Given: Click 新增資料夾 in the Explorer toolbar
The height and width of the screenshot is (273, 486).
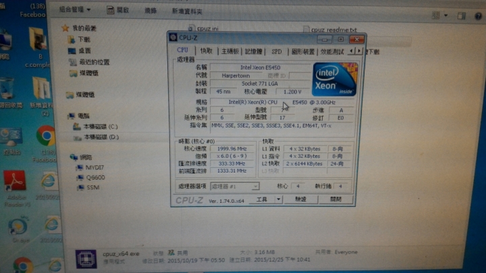Looking at the screenshot, I should coord(187,11).
